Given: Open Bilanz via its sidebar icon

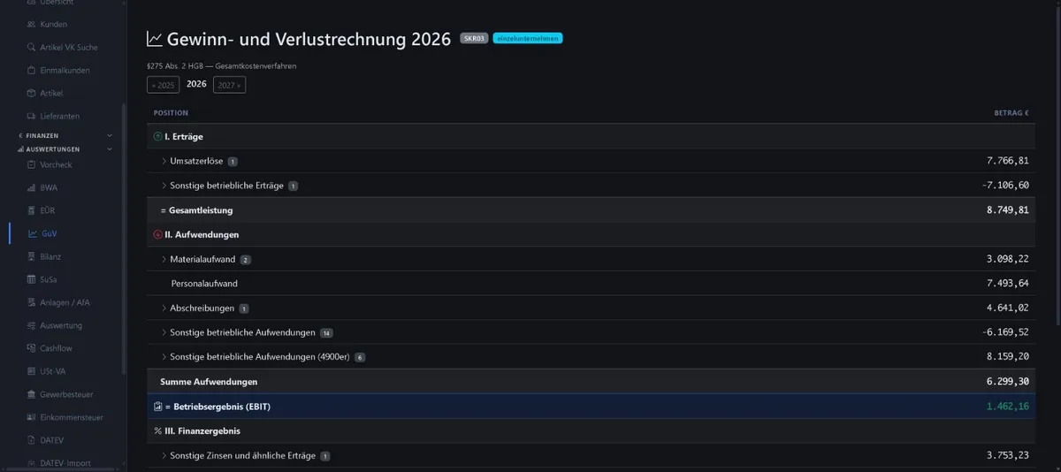Looking at the screenshot, I should click(32, 256).
